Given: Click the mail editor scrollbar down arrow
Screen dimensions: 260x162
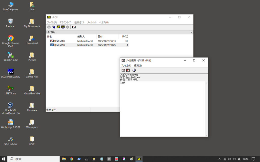Looking at the screenshot, I should click(x=206, y=135).
